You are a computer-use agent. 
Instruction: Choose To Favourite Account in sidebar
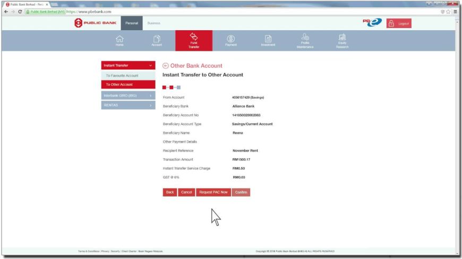point(127,76)
